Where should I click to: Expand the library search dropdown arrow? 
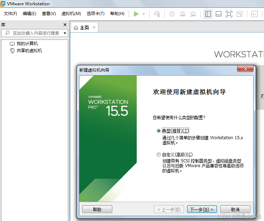65,33
